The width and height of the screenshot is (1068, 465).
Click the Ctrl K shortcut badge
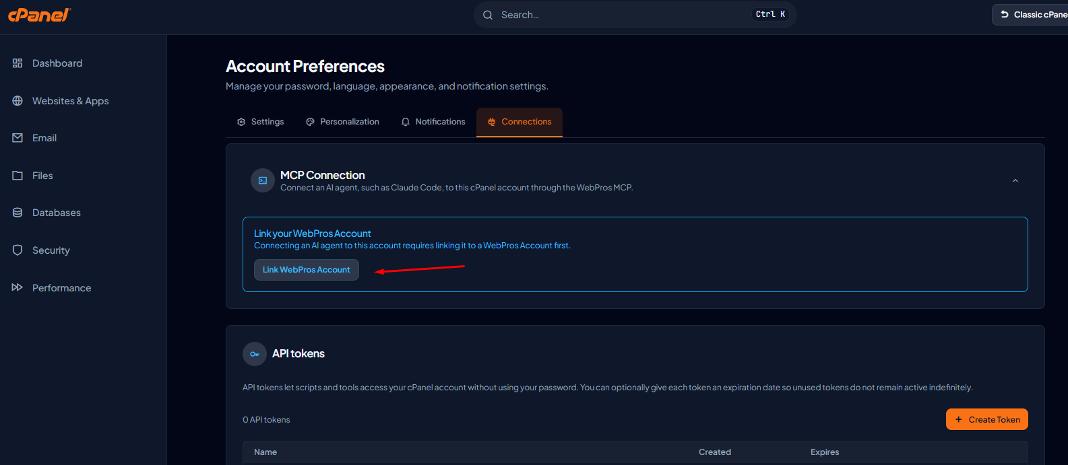point(770,14)
